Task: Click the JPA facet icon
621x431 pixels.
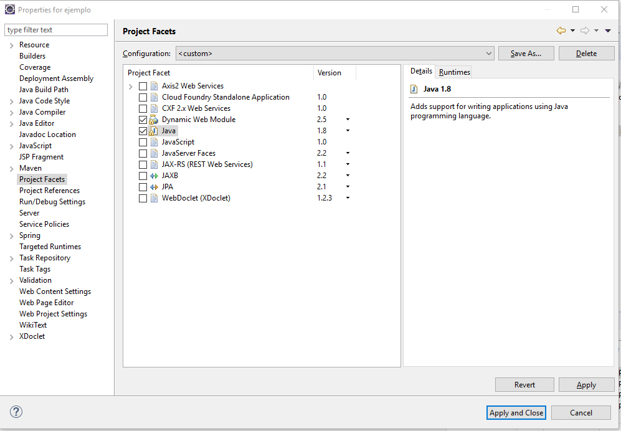Action: point(154,187)
